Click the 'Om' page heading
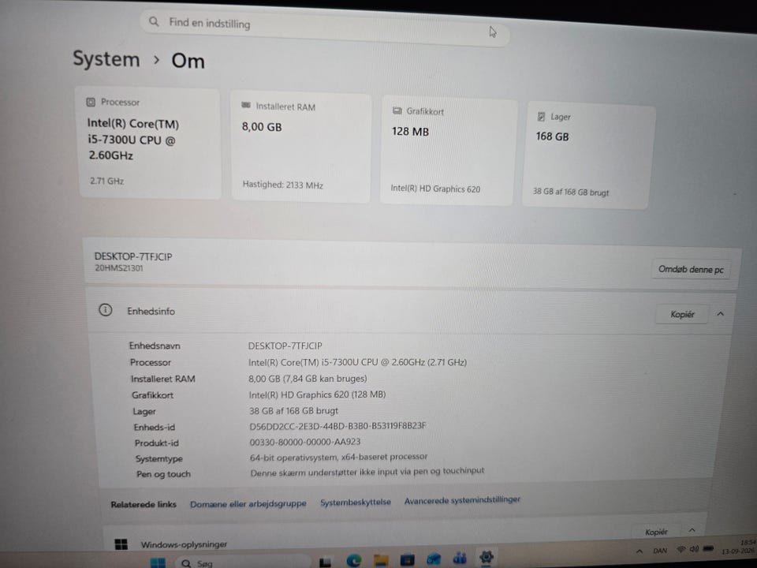Image resolution: width=757 pixels, height=568 pixels. [188, 62]
